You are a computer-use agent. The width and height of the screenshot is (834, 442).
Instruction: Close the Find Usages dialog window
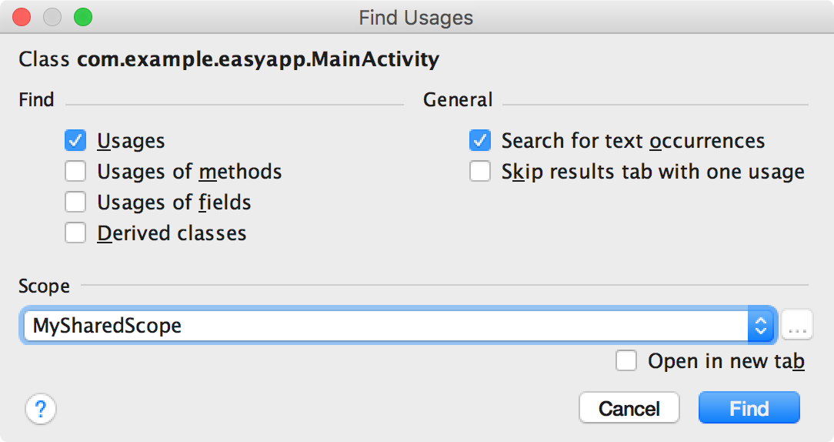pyautogui.click(x=22, y=16)
